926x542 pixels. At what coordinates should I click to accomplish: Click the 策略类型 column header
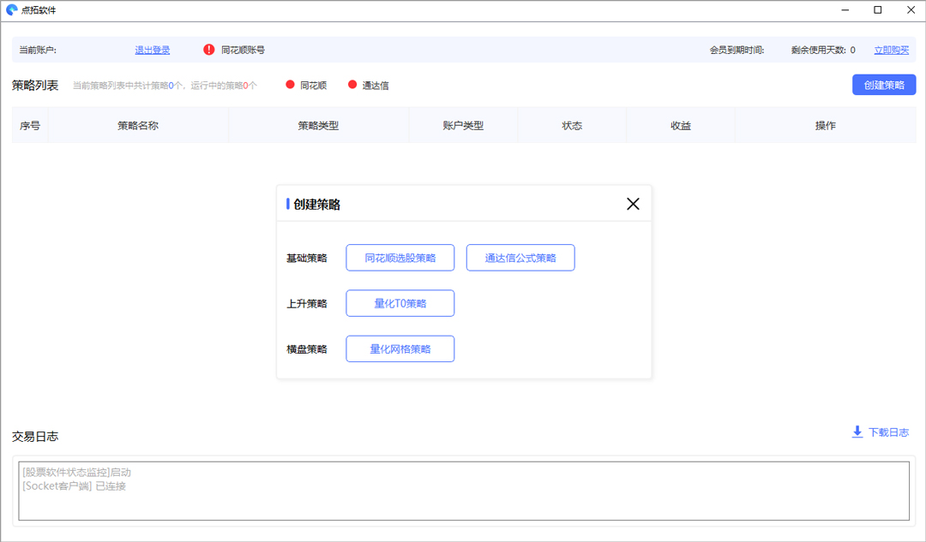(318, 126)
